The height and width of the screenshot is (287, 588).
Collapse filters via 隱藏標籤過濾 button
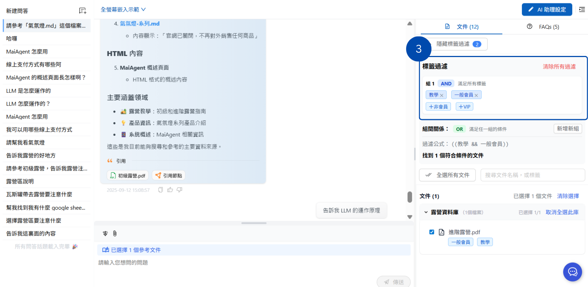pyautogui.click(x=458, y=44)
